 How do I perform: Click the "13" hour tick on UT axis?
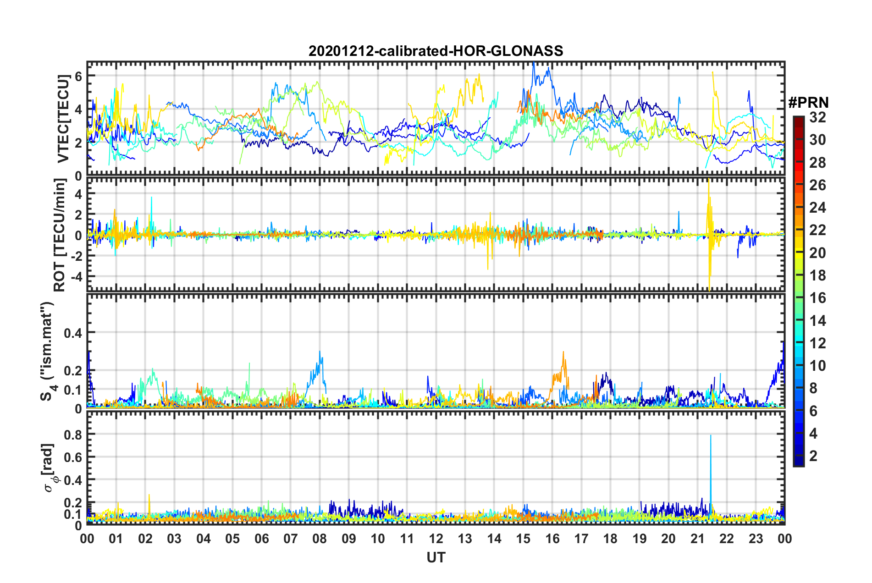[465, 539]
